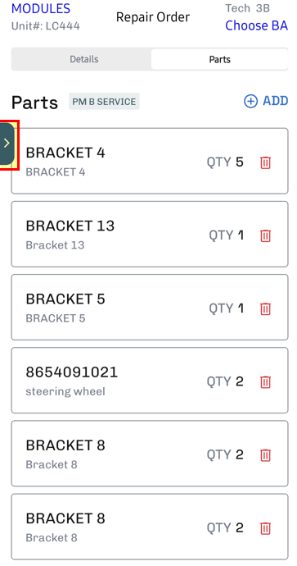Switch to the Details tab
The width and height of the screenshot is (297, 566).
[84, 59]
